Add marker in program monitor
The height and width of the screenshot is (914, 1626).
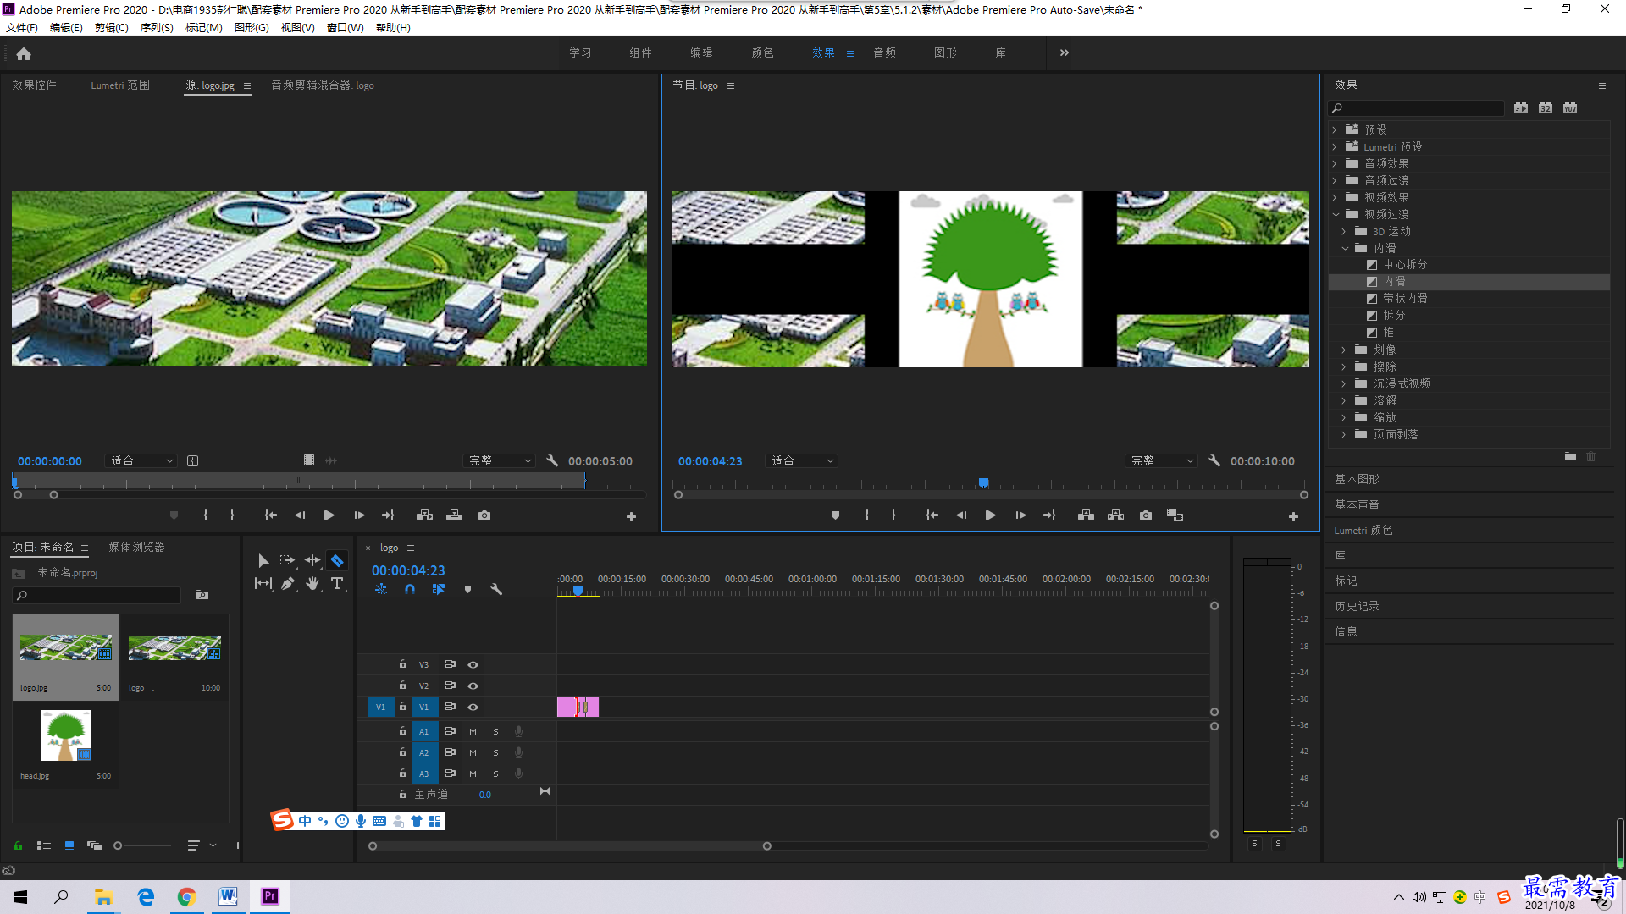835,515
